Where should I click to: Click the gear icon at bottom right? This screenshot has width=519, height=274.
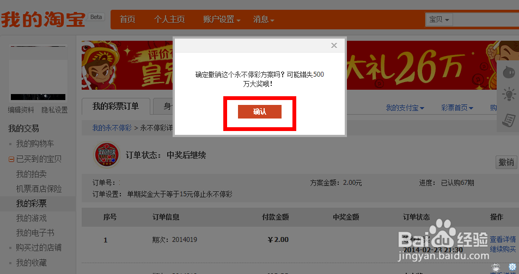point(512,267)
